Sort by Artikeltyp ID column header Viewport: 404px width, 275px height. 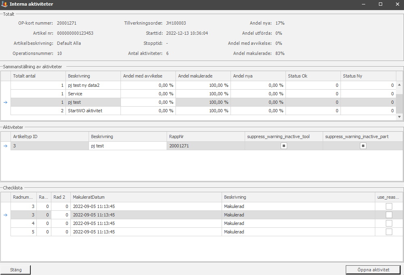click(x=50, y=136)
